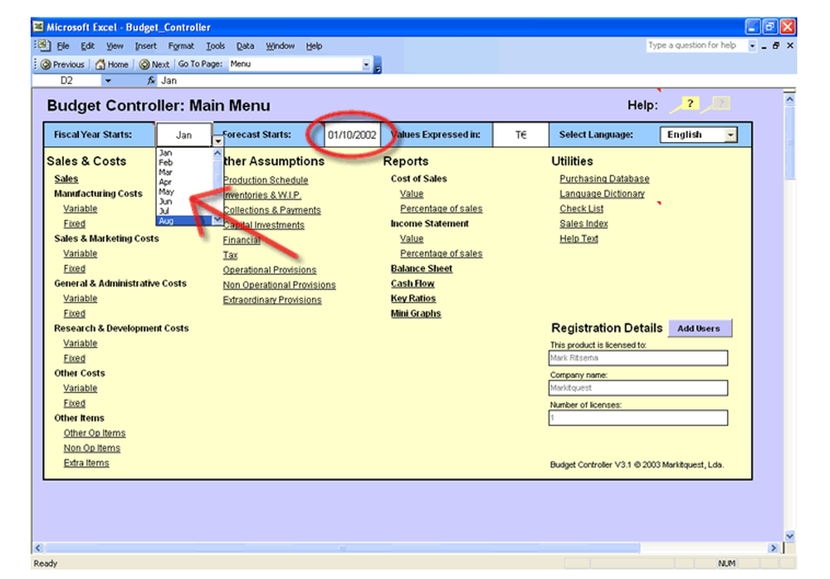The height and width of the screenshot is (579, 830).
Task: Open Fixed under Sales & Marketing Costs
Action: pyautogui.click(x=75, y=268)
